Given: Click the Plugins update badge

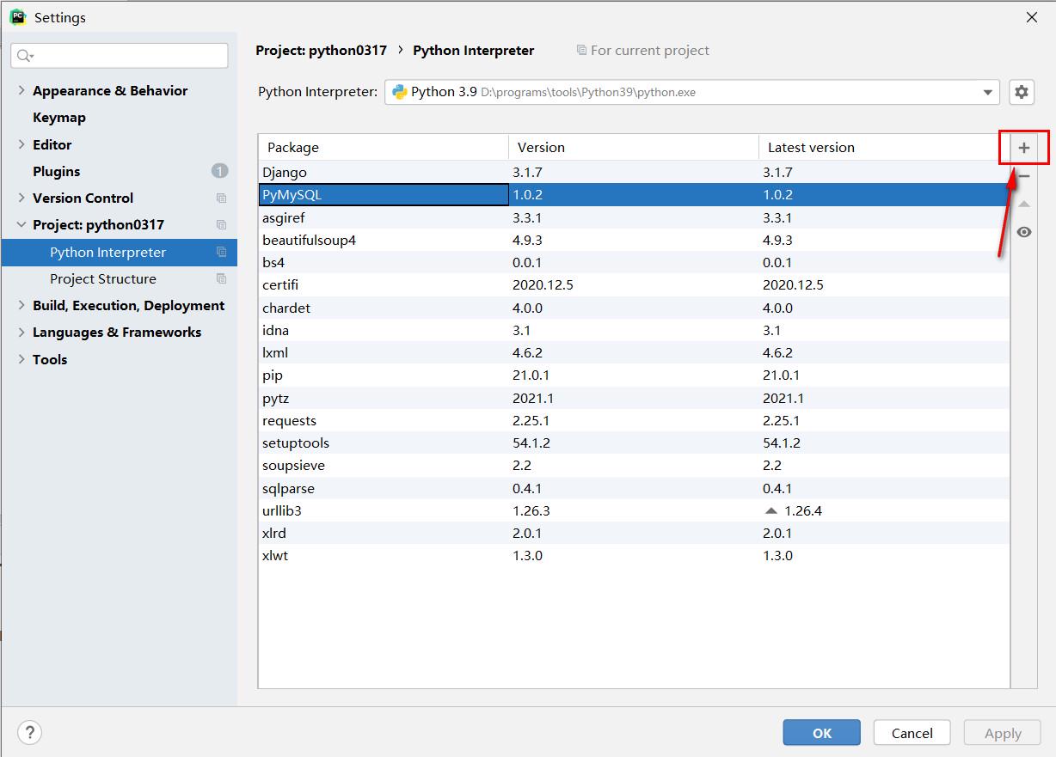Looking at the screenshot, I should [x=219, y=171].
